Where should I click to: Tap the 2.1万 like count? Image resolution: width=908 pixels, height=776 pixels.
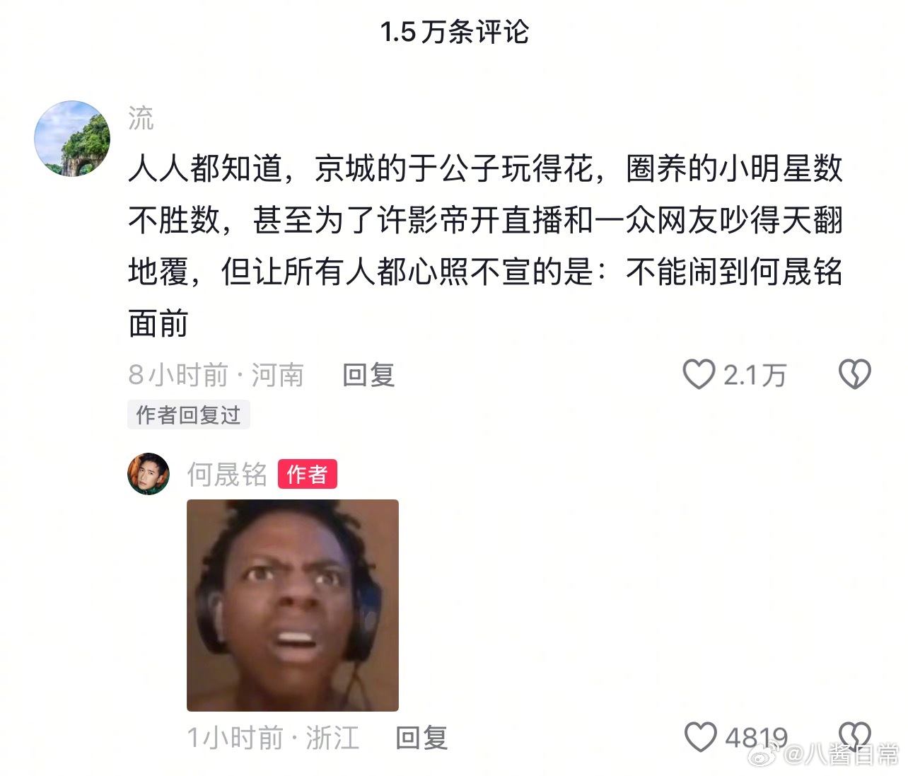(x=755, y=375)
